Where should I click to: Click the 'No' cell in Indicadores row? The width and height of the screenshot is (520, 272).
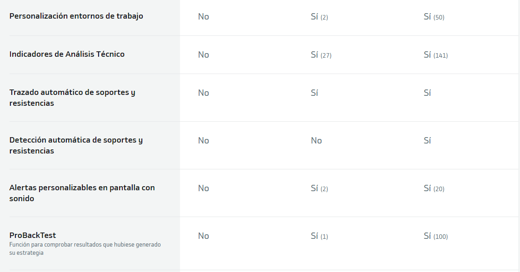pyautogui.click(x=204, y=55)
